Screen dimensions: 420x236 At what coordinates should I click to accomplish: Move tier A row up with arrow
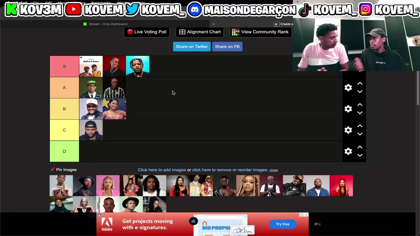coord(360,84)
